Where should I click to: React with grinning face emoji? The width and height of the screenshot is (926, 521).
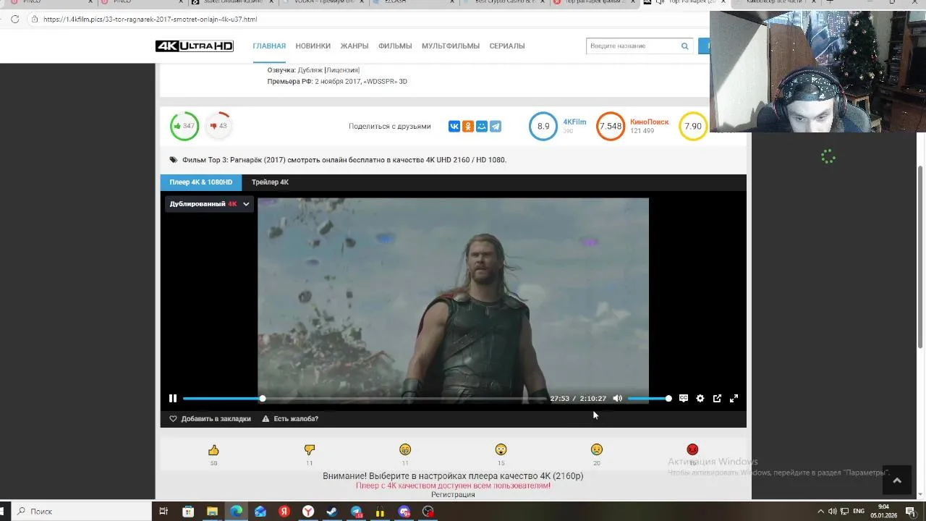pyautogui.click(x=405, y=450)
